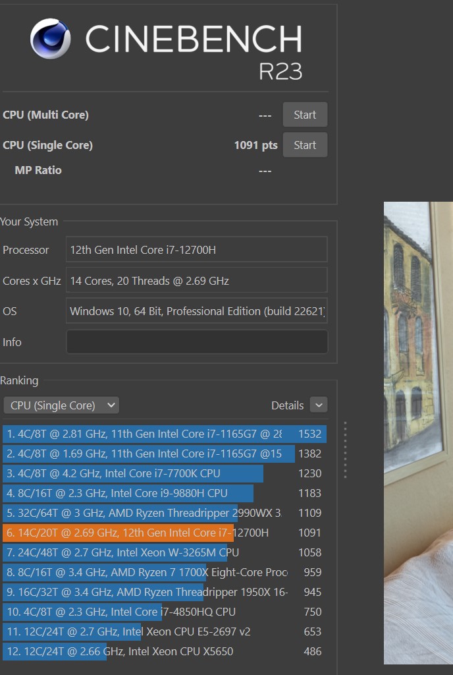Select ranking row 2 i7-1165G7 1.69 GHz
The width and height of the screenshot is (453, 675).
coord(165,454)
